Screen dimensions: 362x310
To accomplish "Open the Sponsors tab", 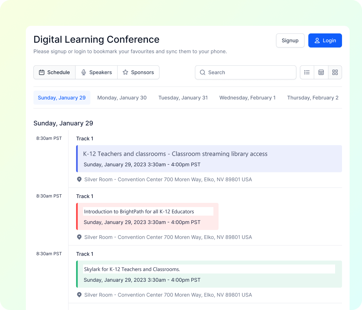I will 138,72.
